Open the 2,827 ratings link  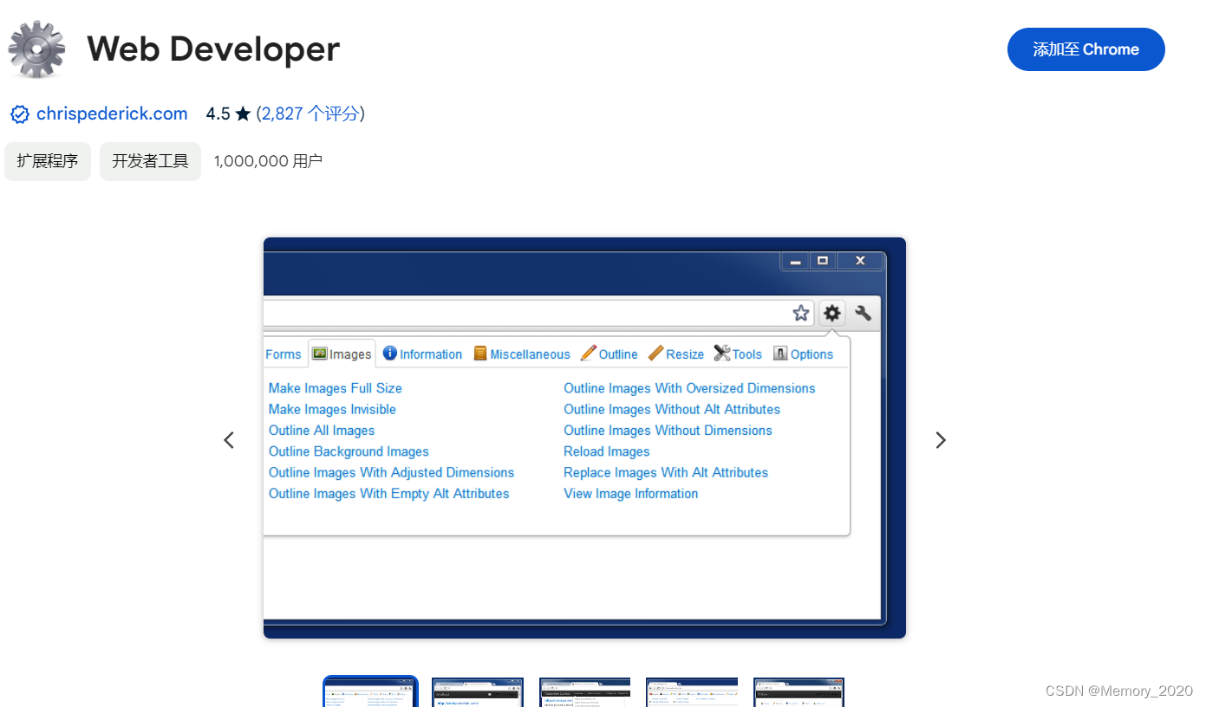[310, 114]
